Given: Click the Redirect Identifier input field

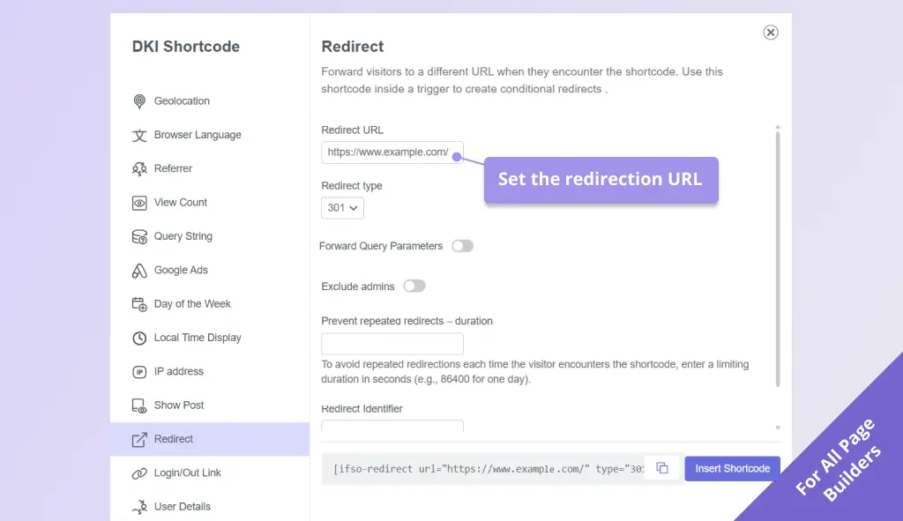Looking at the screenshot, I should coord(392,428).
